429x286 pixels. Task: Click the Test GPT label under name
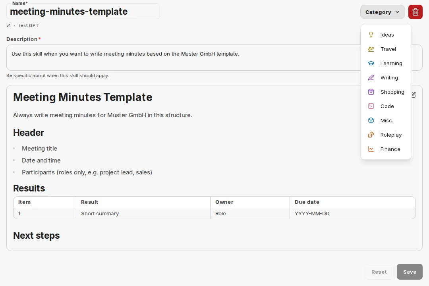pos(29,25)
